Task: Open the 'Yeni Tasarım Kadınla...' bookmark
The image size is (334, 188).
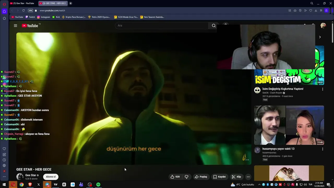Action: pyautogui.click(x=152, y=17)
